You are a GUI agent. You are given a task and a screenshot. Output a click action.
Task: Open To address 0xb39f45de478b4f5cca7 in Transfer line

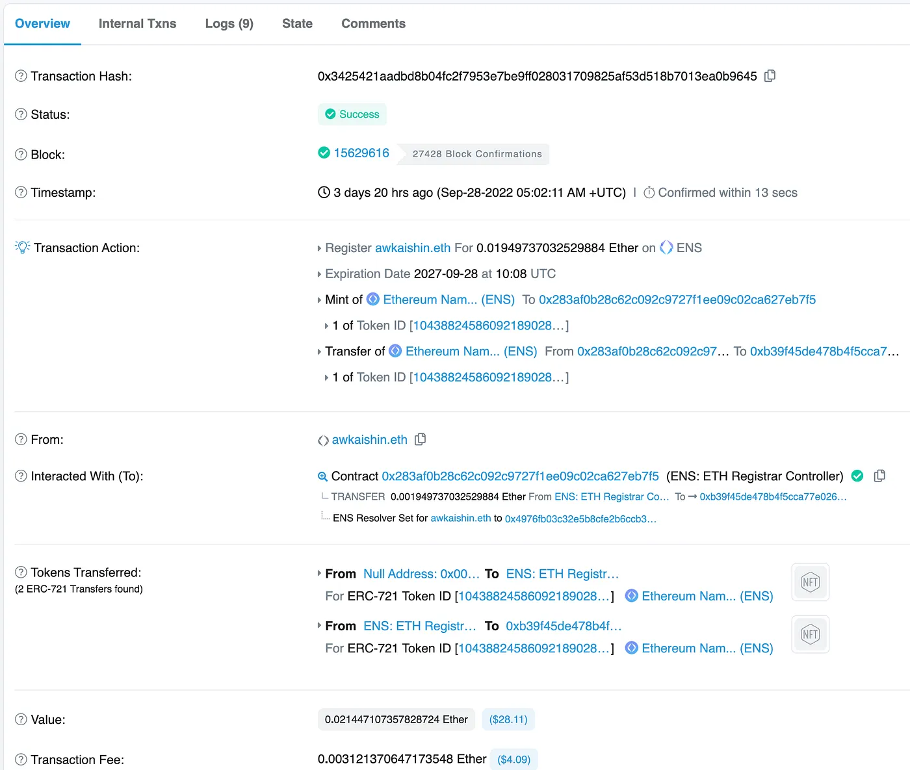click(824, 352)
